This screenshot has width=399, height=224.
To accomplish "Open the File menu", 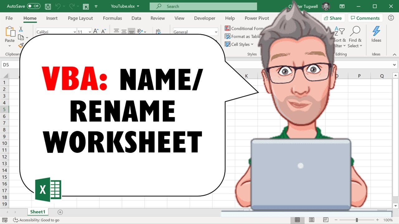I will [x=9, y=18].
